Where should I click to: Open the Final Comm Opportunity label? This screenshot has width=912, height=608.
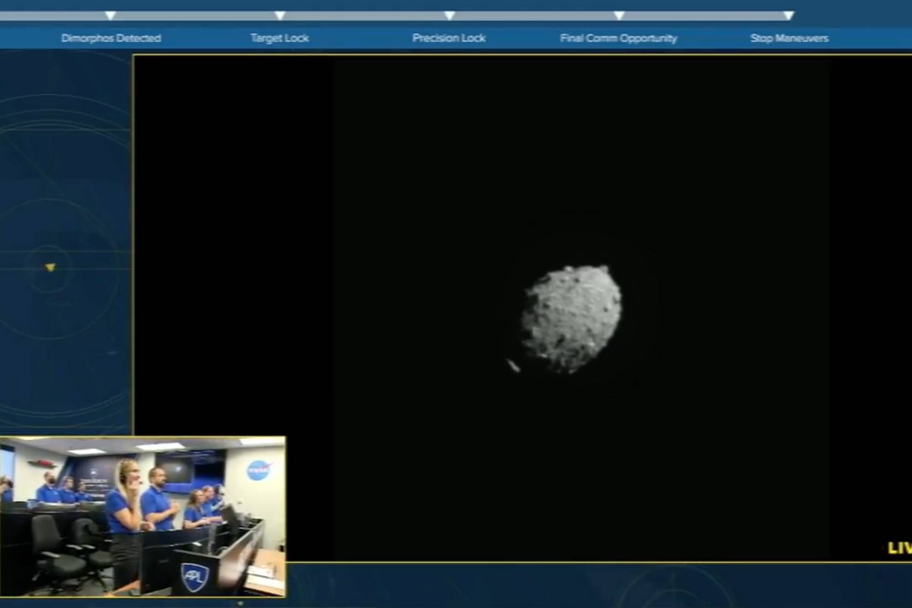click(618, 38)
